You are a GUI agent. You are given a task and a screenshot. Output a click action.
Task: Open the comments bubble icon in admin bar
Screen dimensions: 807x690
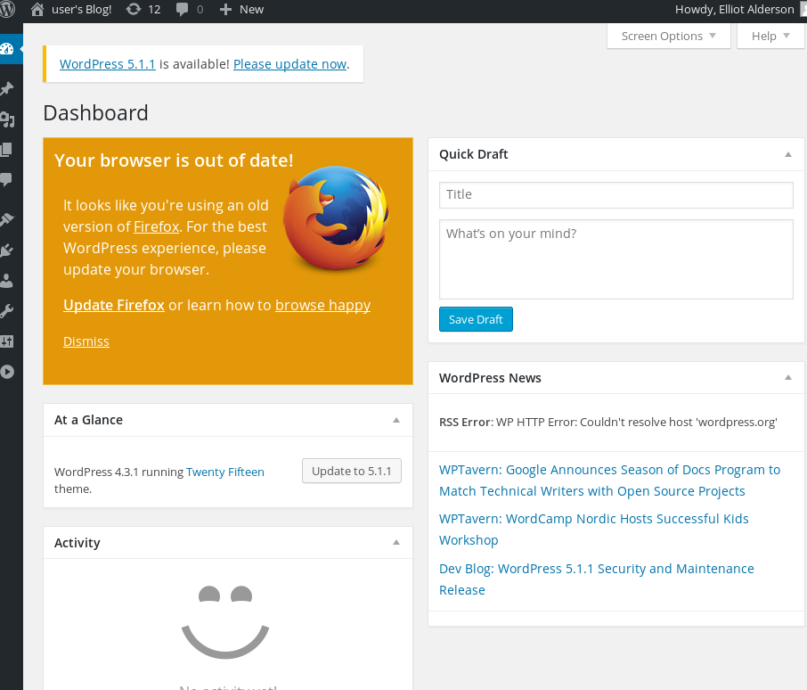point(182,10)
